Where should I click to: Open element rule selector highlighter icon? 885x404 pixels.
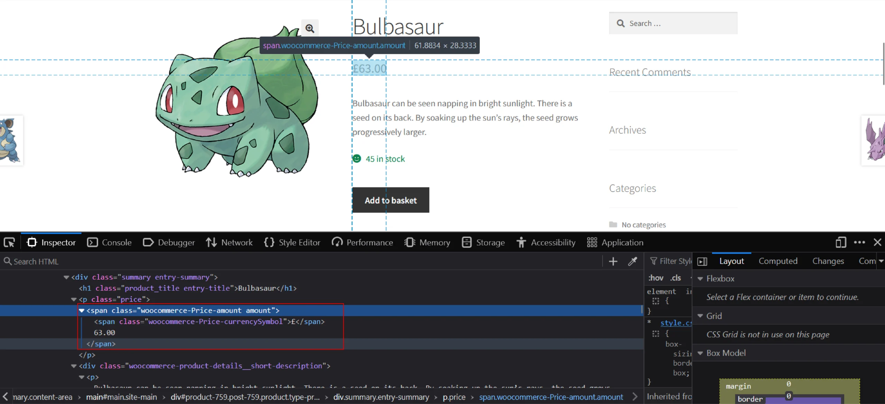coord(655,301)
